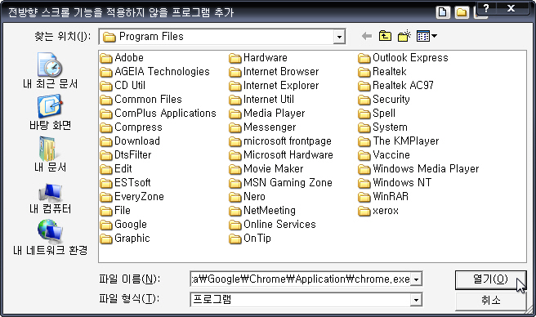Click the file name input field

pyautogui.click(x=301, y=279)
